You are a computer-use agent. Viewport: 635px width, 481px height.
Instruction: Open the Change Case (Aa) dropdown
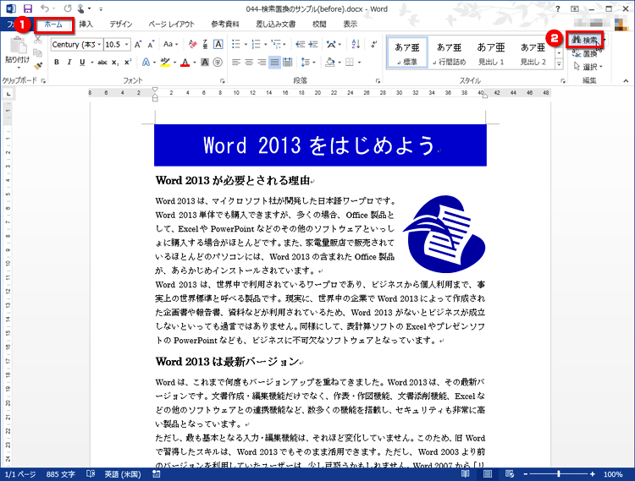coord(170,44)
